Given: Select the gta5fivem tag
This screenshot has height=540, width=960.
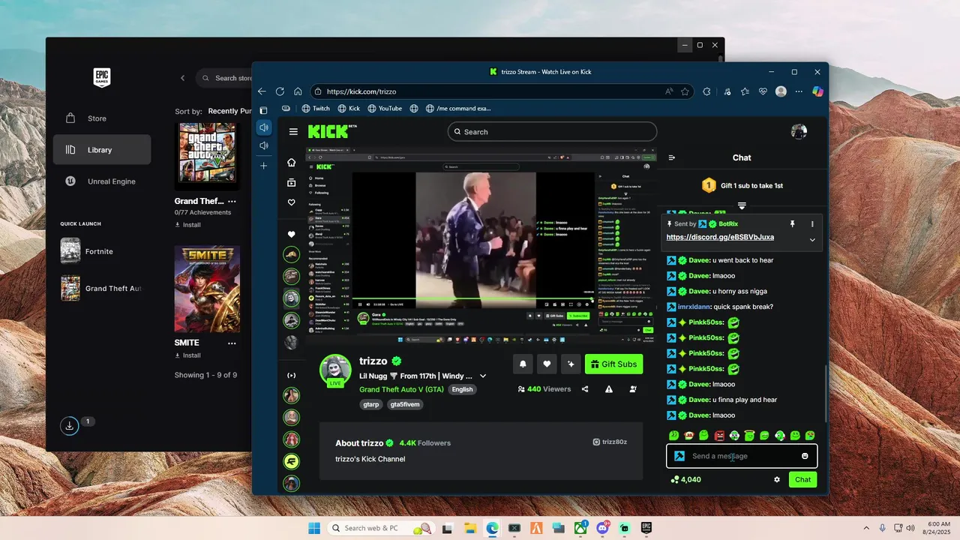Looking at the screenshot, I should (x=405, y=404).
